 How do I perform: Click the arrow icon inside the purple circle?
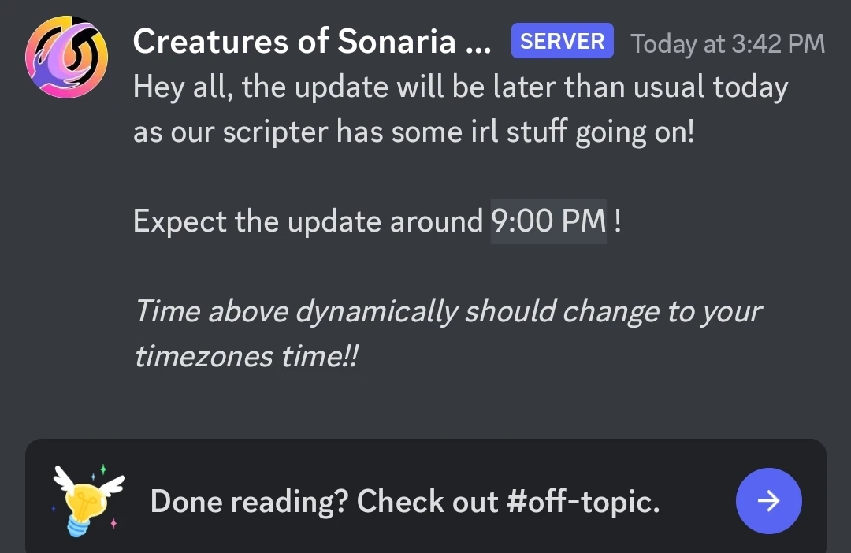coord(768,501)
